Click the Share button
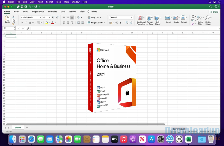Screen dimensions: 224x146 coord(214,12)
